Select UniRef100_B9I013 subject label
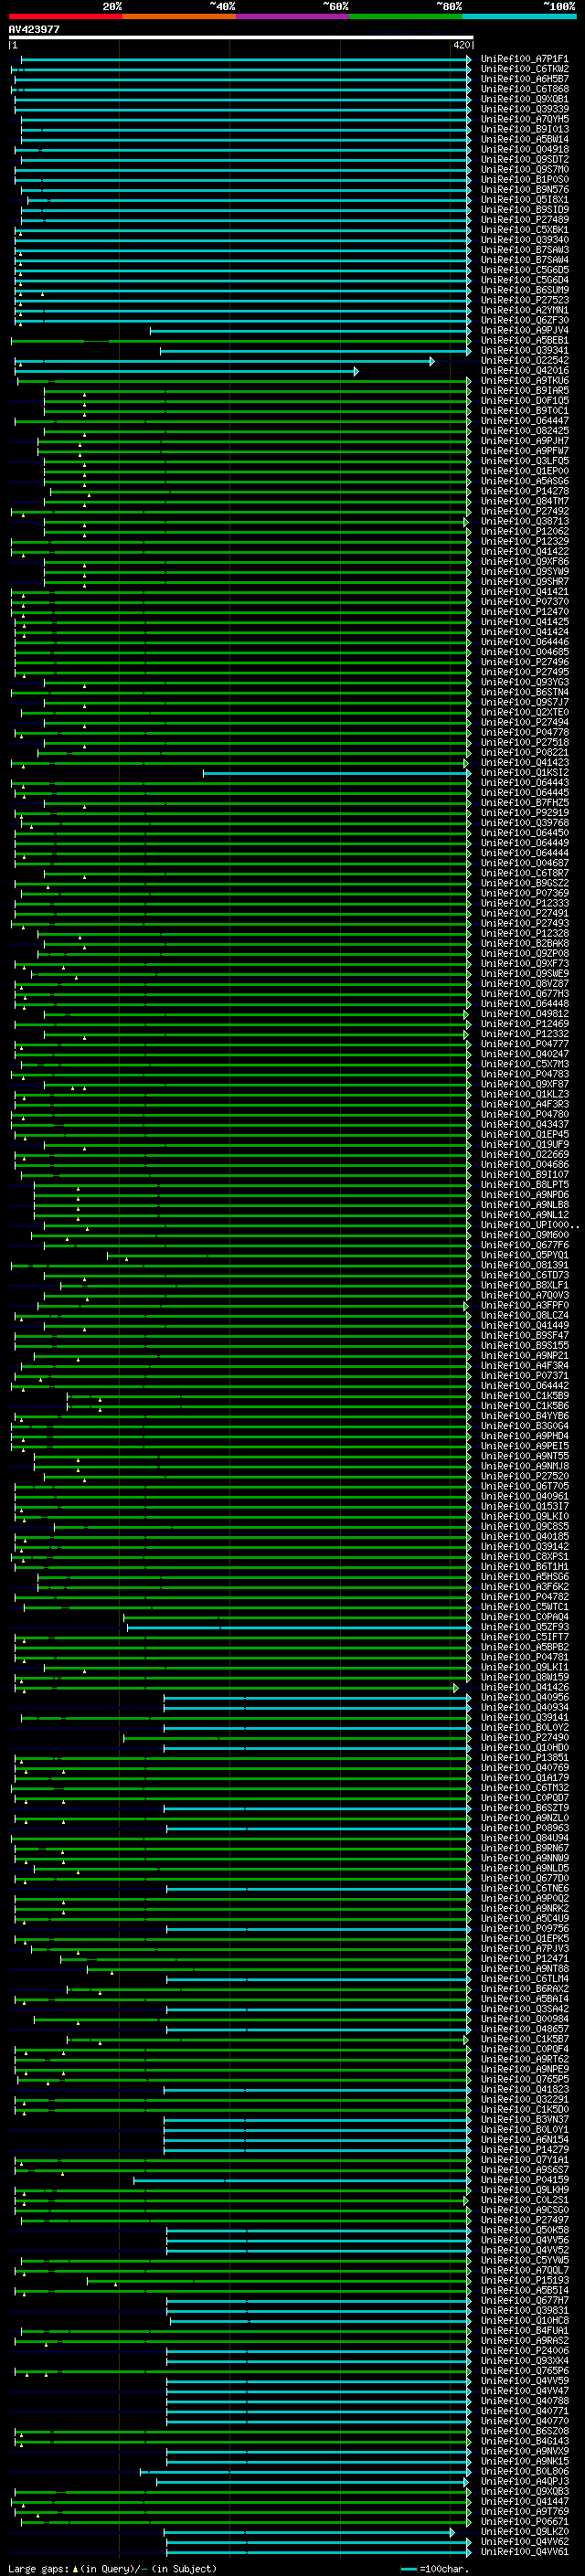585x2576 pixels. (524, 129)
